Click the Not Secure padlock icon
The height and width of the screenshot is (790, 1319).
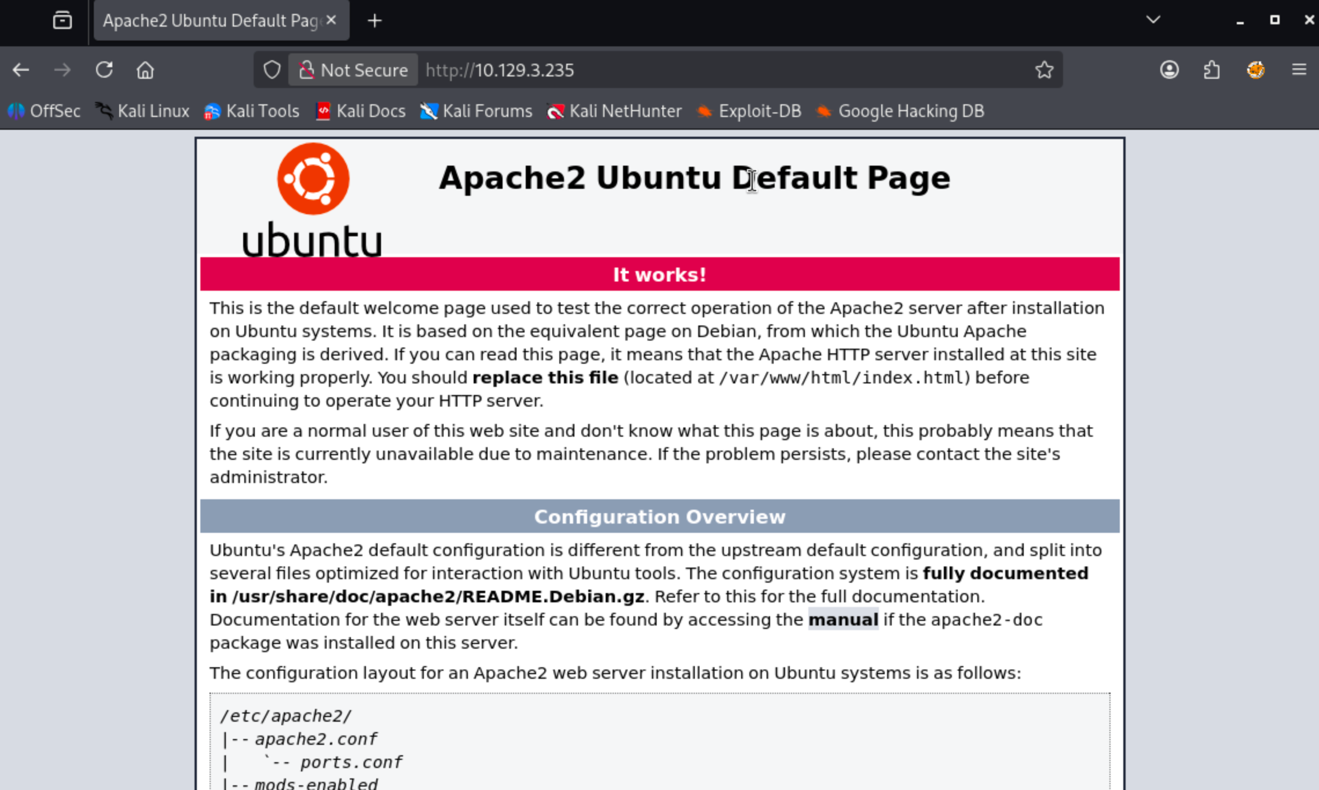(x=307, y=70)
